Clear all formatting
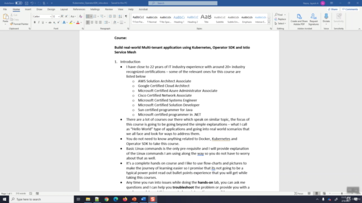This screenshot has width=362, height=203. [x=80, y=16]
